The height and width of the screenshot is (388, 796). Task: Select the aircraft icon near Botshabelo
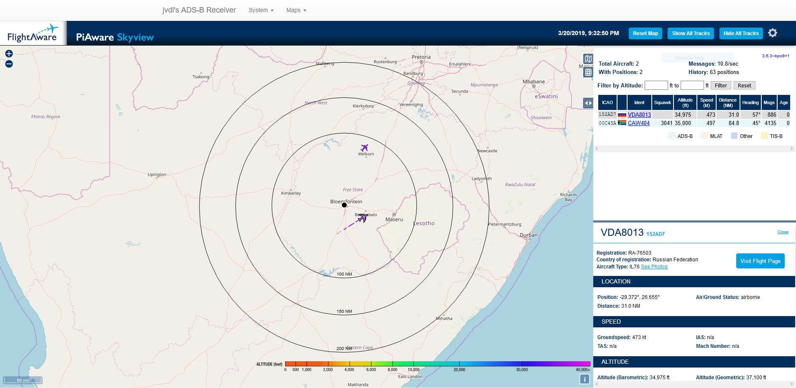(362, 217)
